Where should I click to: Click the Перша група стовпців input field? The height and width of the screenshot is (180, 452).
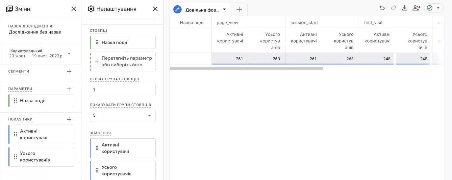pos(123,90)
